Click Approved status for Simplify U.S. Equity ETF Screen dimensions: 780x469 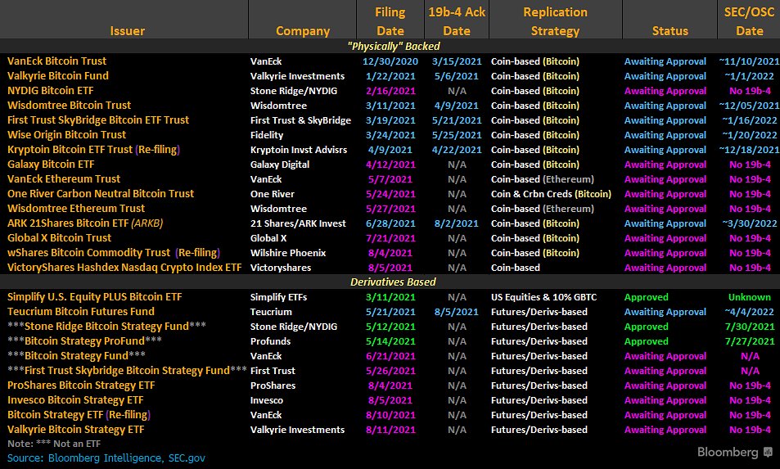tap(646, 297)
